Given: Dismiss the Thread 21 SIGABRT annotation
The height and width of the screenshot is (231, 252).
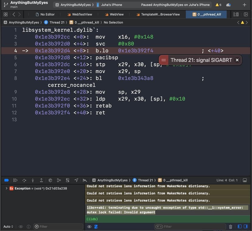Looking at the screenshot, I should pos(237,60).
